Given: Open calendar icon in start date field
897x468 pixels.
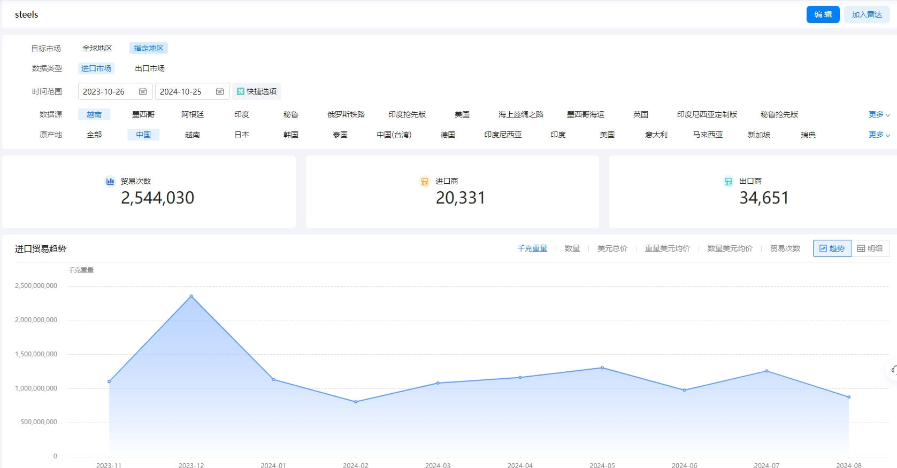Looking at the screenshot, I should pos(143,91).
